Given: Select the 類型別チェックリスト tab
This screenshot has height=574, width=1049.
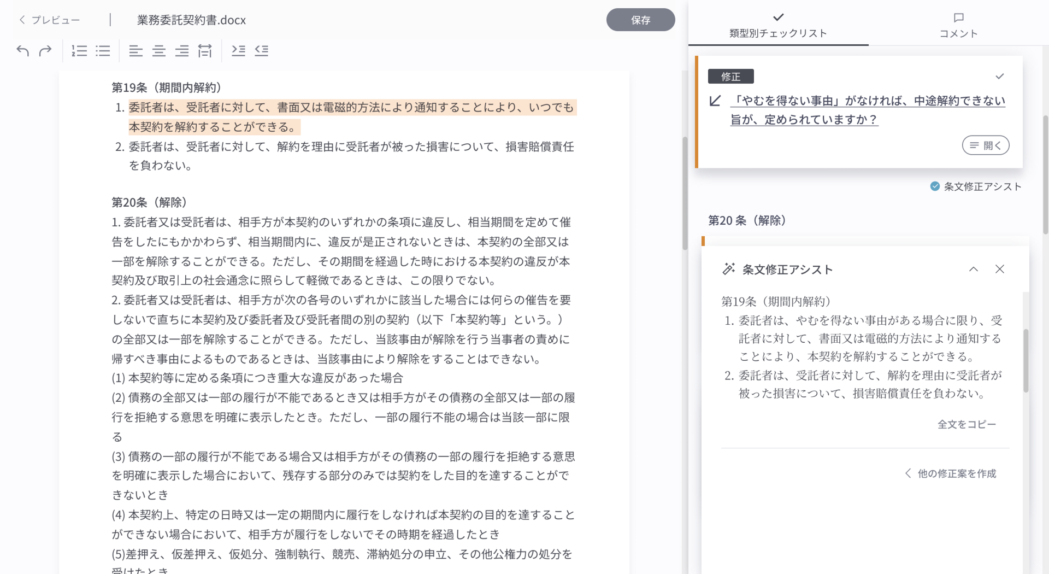Looking at the screenshot, I should (778, 26).
